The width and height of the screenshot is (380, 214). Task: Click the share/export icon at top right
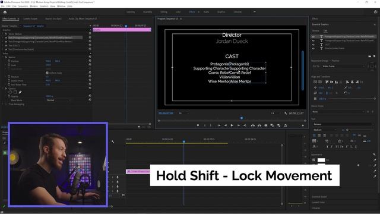375,12
